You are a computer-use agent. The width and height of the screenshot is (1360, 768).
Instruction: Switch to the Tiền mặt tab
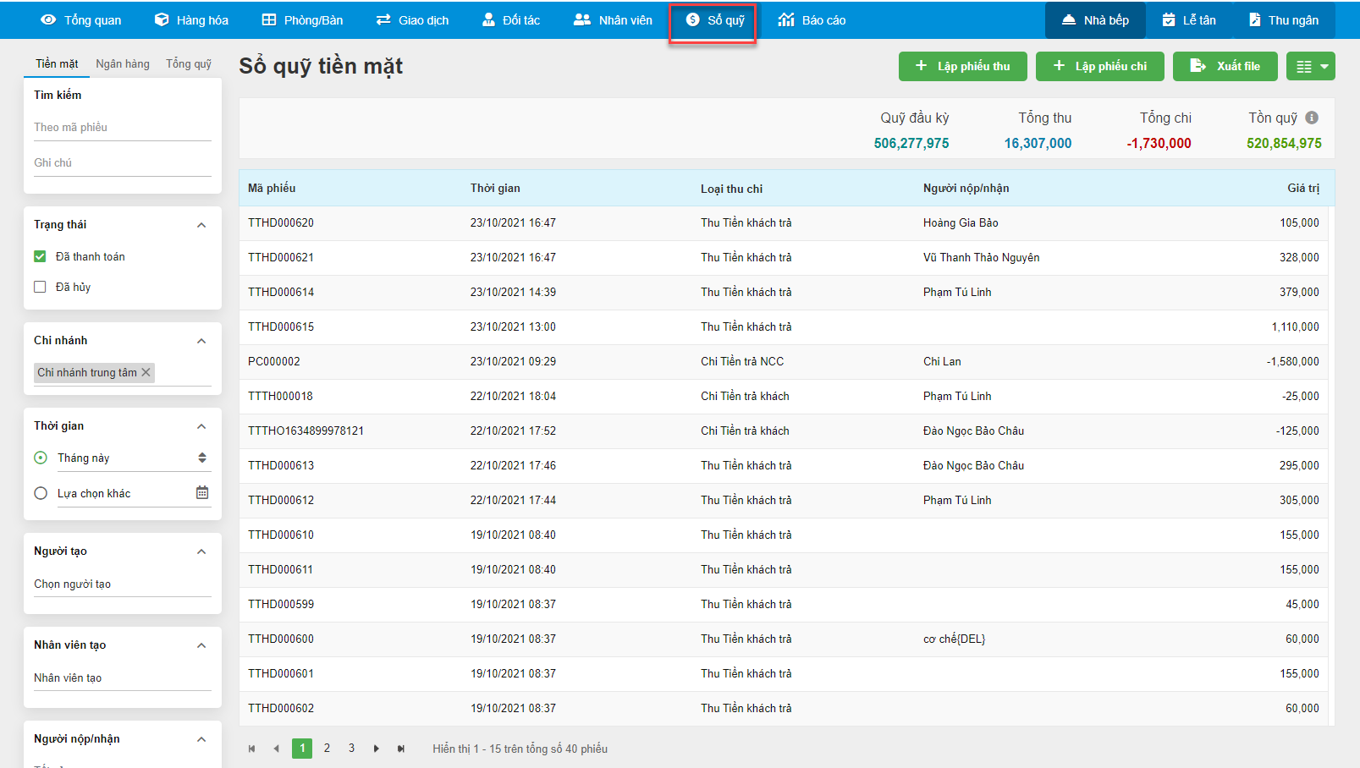click(x=57, y=63)
